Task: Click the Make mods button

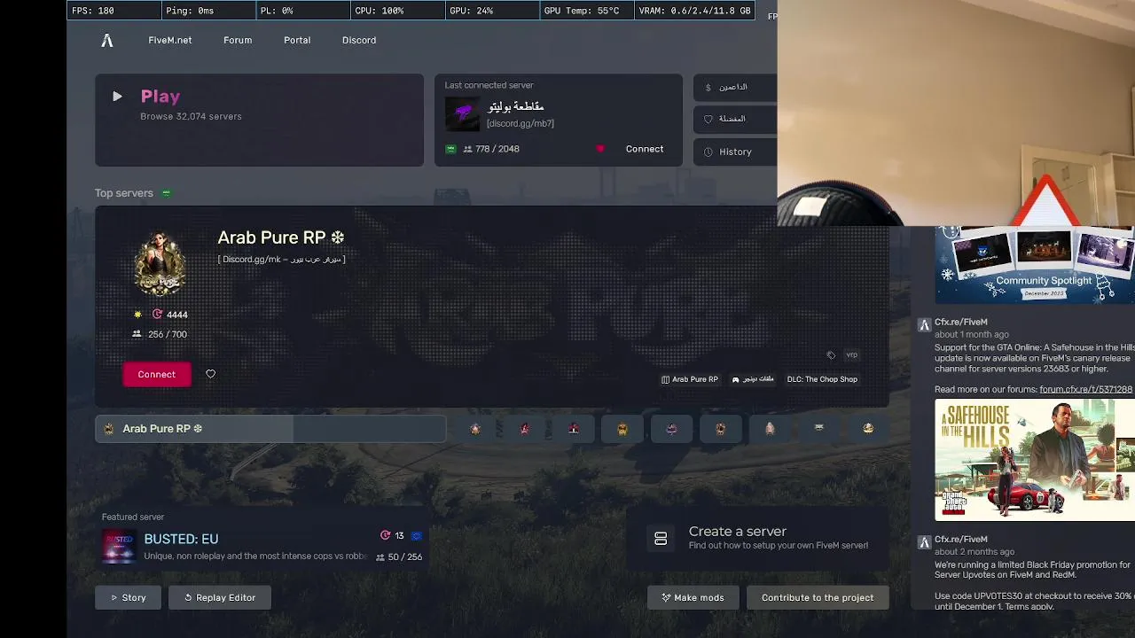Action: (693, 598)
